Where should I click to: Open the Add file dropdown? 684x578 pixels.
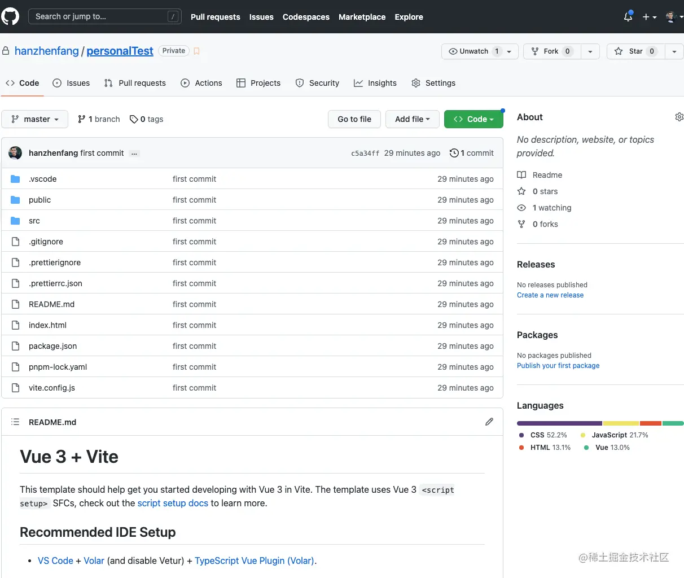tap(413, 119)
